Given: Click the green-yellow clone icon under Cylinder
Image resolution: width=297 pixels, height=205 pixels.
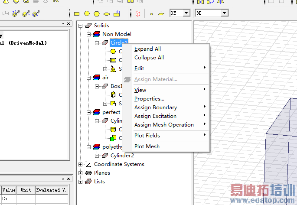Looking at the screenshot, I should [113, 138].
